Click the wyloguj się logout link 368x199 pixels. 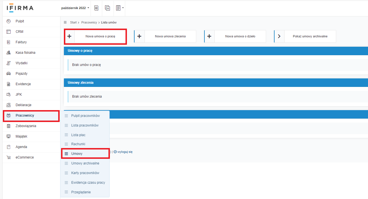124,152
